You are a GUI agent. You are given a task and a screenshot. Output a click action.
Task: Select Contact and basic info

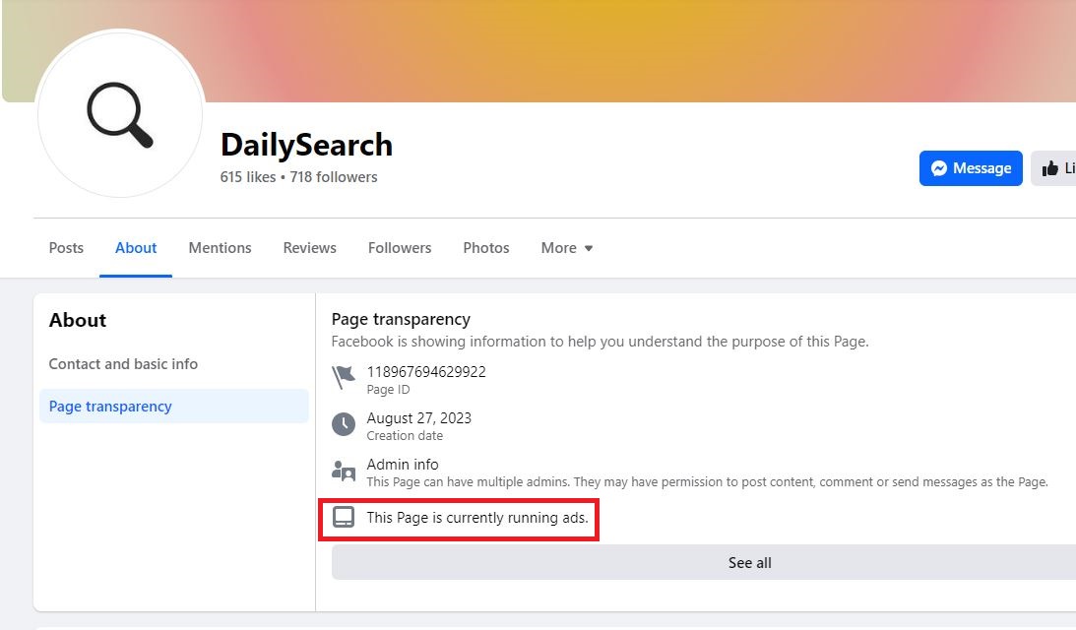[123, 363]
